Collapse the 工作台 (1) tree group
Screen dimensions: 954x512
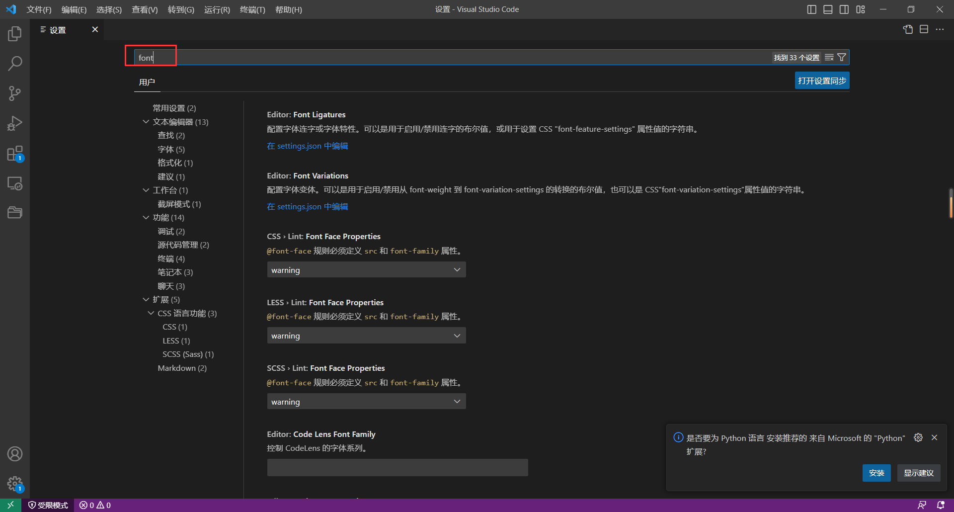146,190
